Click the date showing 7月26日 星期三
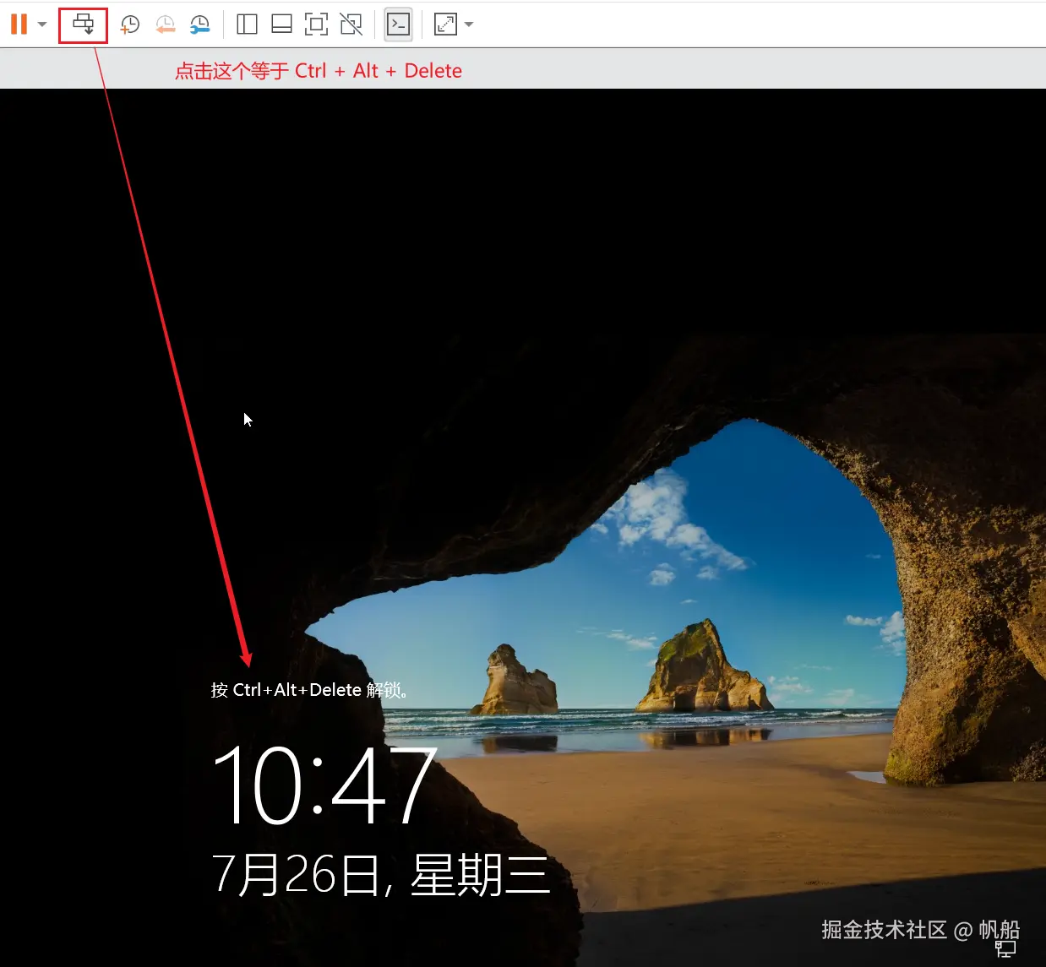This screenshot has height=967, width=1046. point(382,875)
